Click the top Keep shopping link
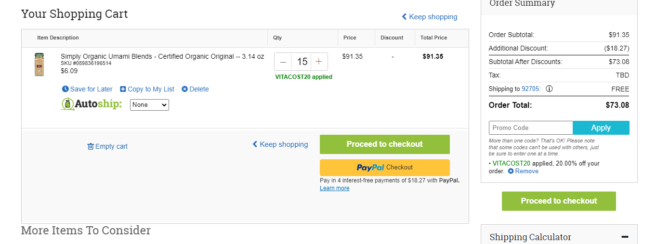 point(430,17)
